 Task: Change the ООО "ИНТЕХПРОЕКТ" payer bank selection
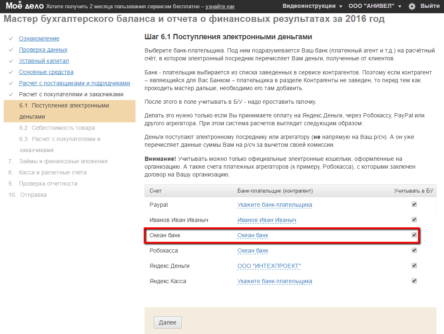[x=269, y=266]
